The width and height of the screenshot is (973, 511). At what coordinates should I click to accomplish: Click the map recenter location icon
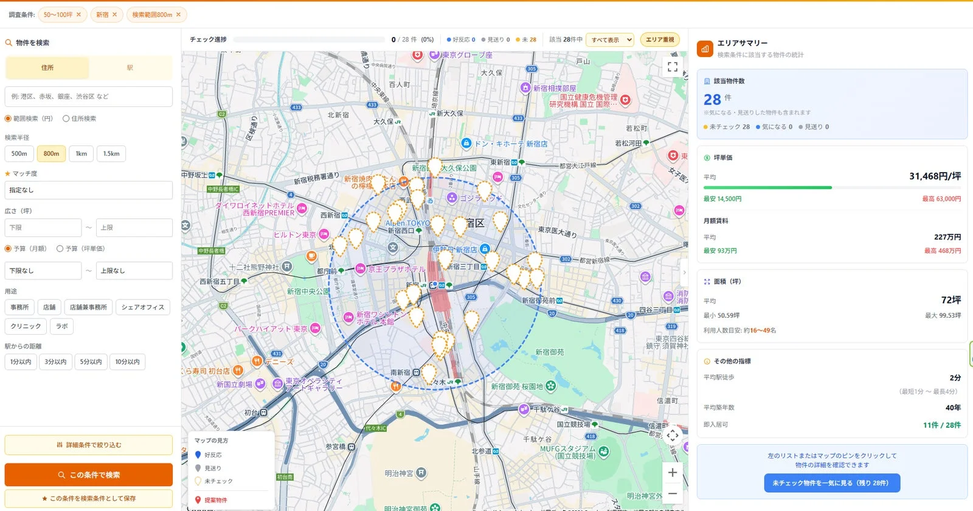(x=673, y=435)
